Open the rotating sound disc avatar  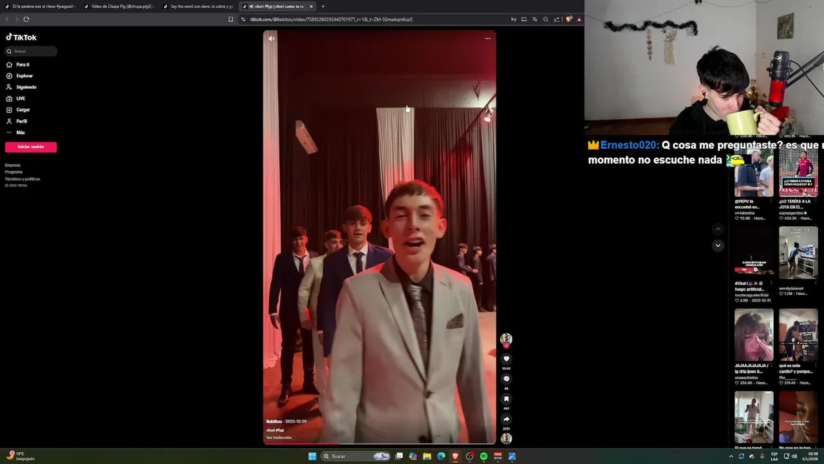[x=506, y=439]
